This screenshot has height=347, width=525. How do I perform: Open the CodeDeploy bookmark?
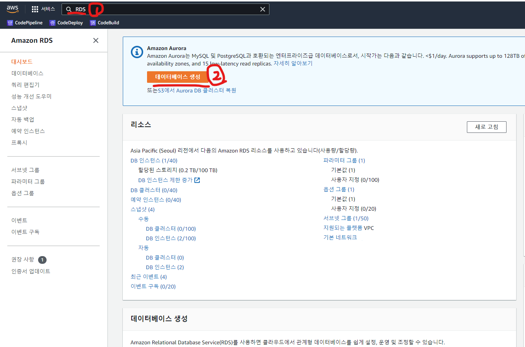[66, 23]
